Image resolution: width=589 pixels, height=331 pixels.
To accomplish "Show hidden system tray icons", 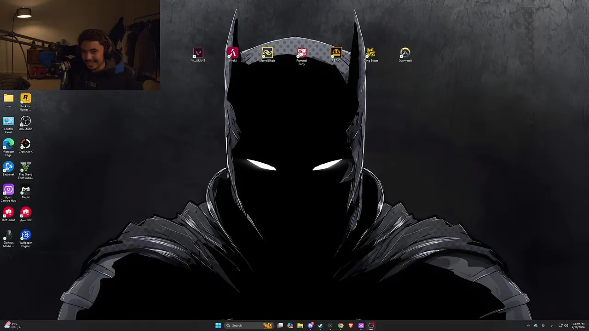I will [x=528, y=325].
